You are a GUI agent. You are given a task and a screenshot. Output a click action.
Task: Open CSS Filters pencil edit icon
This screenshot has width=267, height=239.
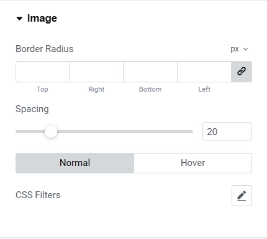click(x=242, y=196)
